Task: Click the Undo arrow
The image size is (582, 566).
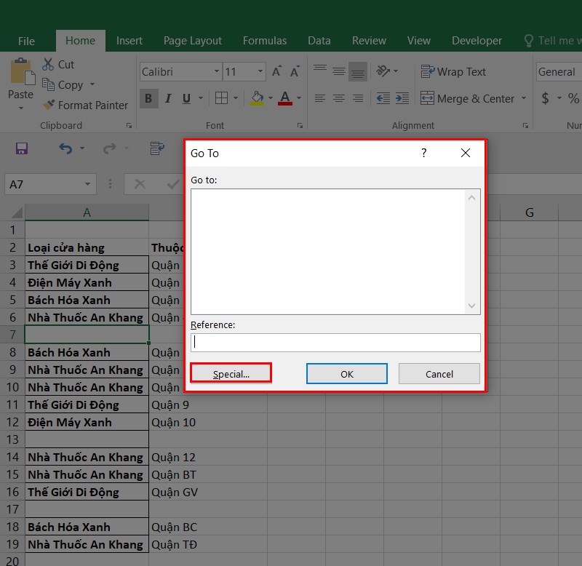Action: coord(65,148)
